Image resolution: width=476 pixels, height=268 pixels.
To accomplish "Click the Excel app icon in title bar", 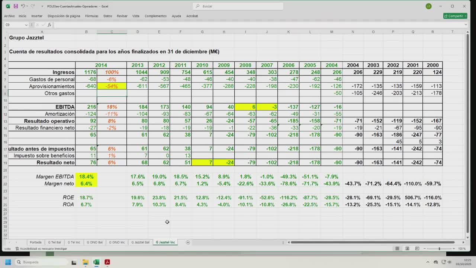I will coord(8,6).
